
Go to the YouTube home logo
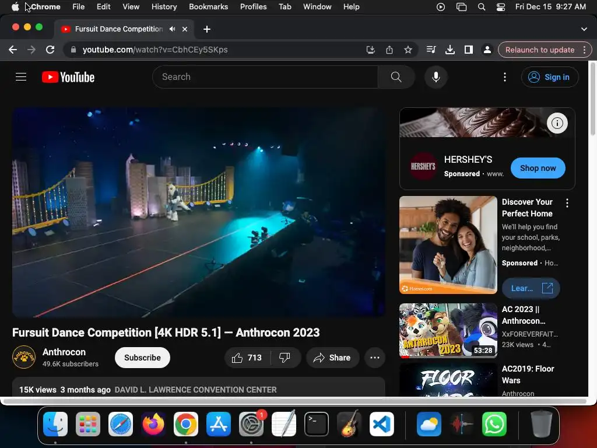click(68, 77)
